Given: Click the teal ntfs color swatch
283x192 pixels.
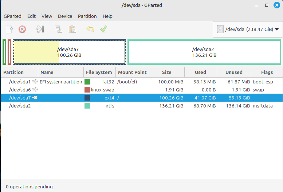Looking at the screenshot, I should [87, 106].
